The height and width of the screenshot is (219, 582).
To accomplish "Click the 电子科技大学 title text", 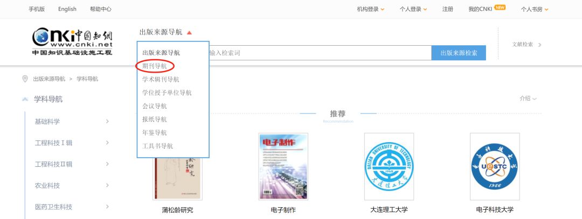I will click(x=495, y=210).
